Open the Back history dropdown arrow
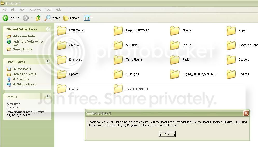 [18, 18]
